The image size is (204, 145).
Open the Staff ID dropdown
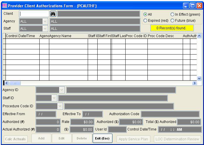pos(54,98)
